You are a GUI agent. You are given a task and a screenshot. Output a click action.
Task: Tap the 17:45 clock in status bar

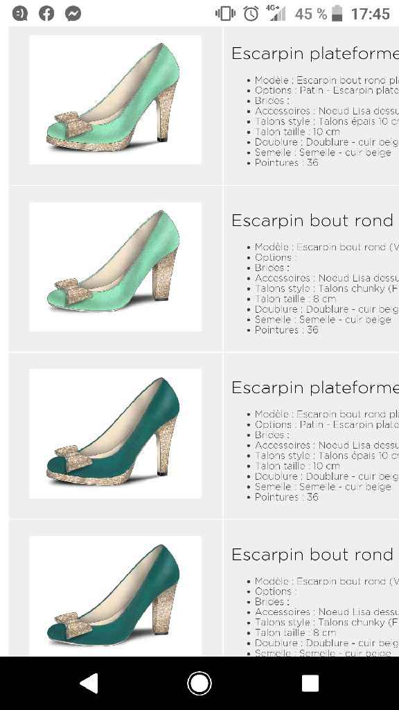click(x=370, y=14)
